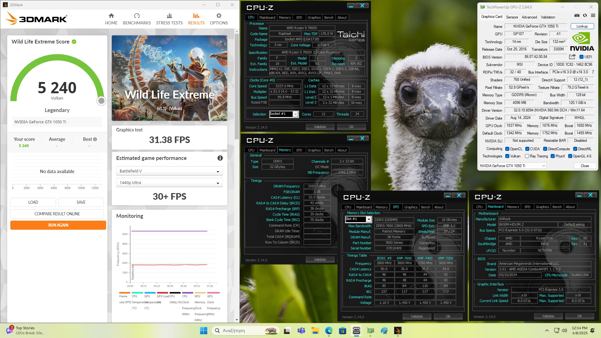
Task: Enable the Ray Tracing checkbox
Action: (x=527, y=156)
